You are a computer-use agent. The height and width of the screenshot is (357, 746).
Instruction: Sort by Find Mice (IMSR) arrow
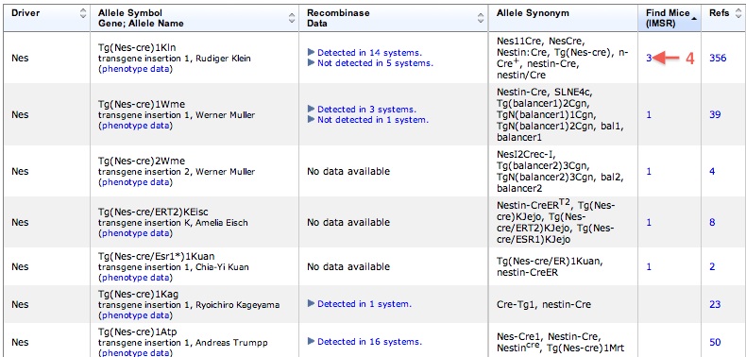694,18
